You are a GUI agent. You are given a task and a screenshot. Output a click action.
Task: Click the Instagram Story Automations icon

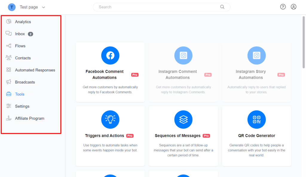tap(257, 55)
